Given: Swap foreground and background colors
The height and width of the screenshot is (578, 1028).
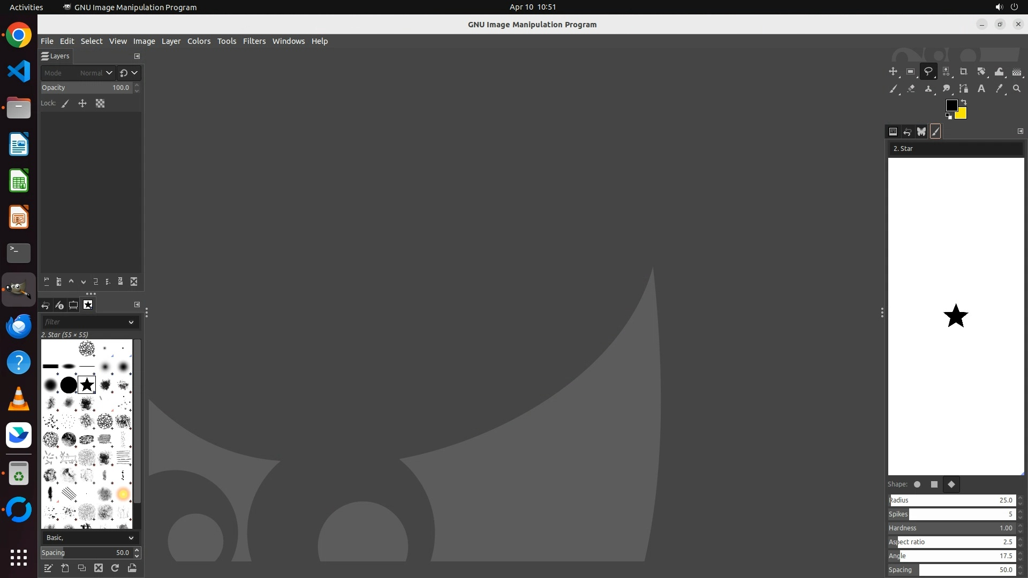Looking at the screenshot, I should click(x=964, y=102).
